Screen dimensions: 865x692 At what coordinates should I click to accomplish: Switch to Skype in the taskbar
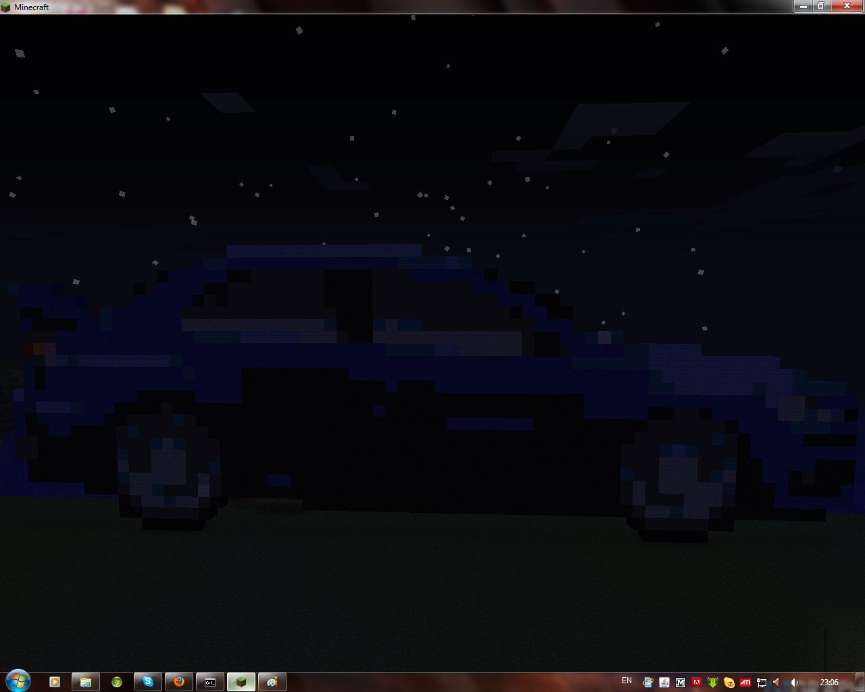[x=148, y=682]
